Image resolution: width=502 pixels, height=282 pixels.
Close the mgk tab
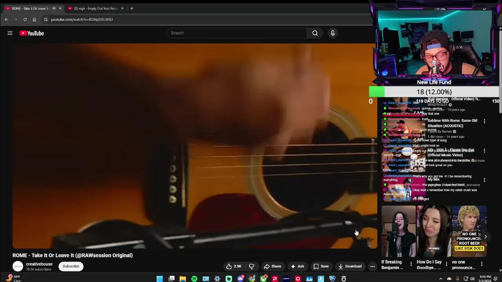point(122,8)
